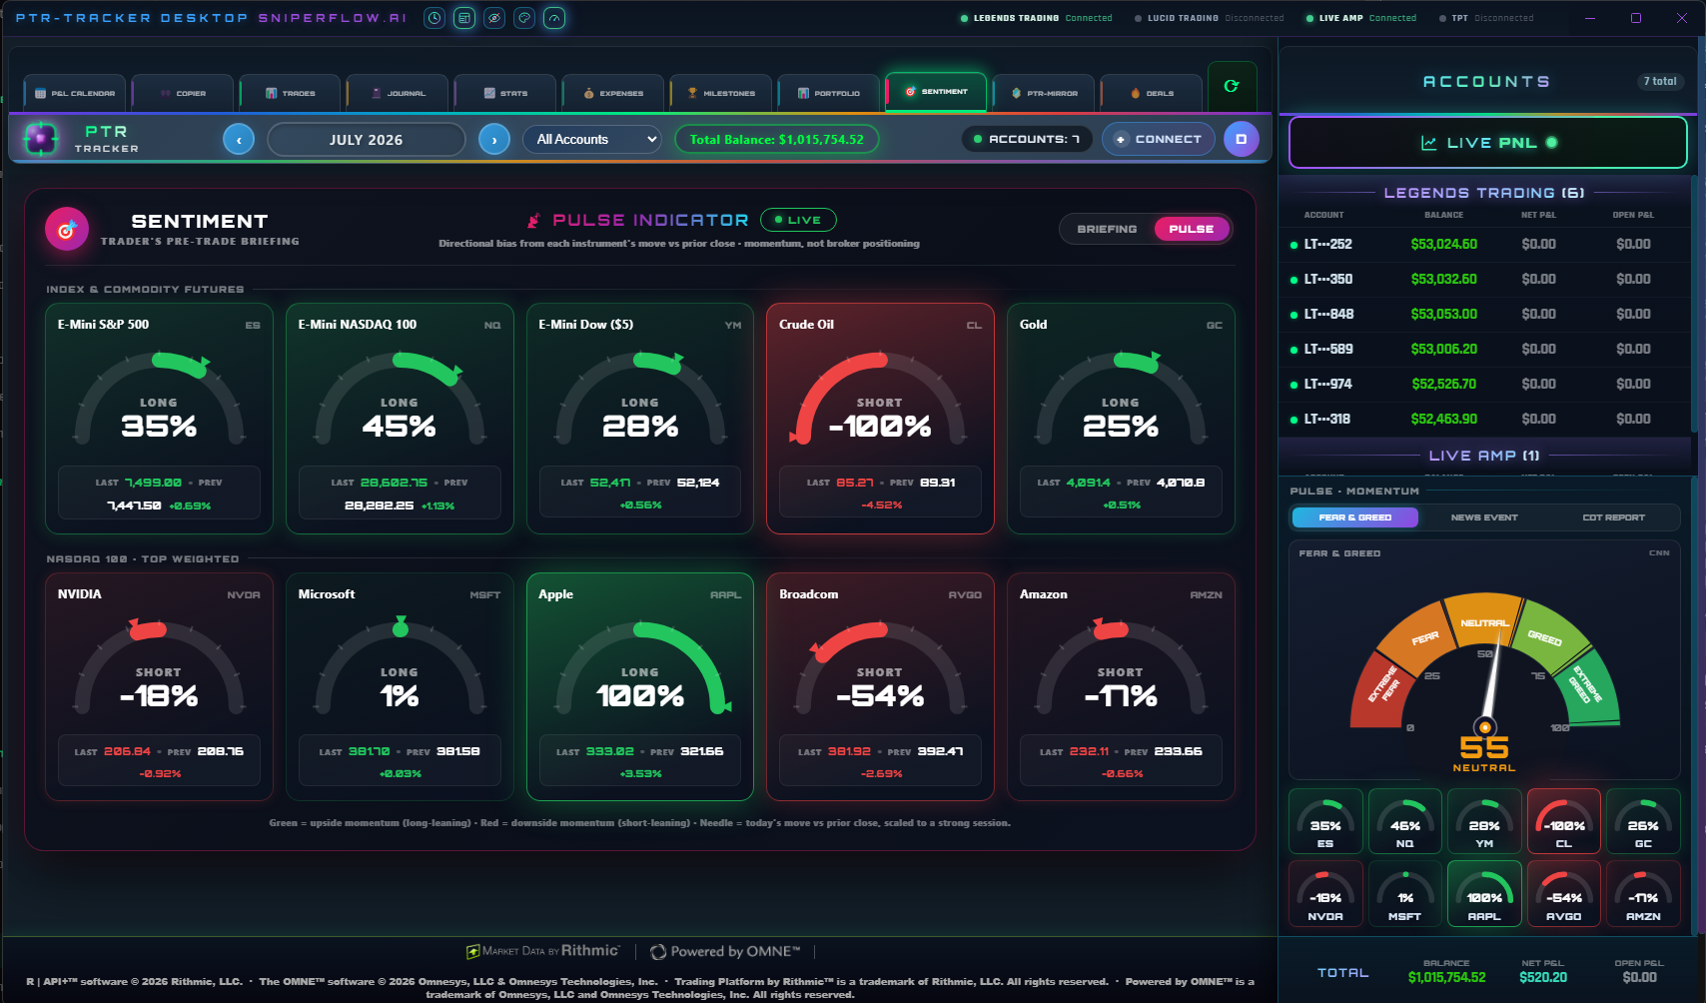Open the PTR-Mirror tab

tap(1045, 93)
